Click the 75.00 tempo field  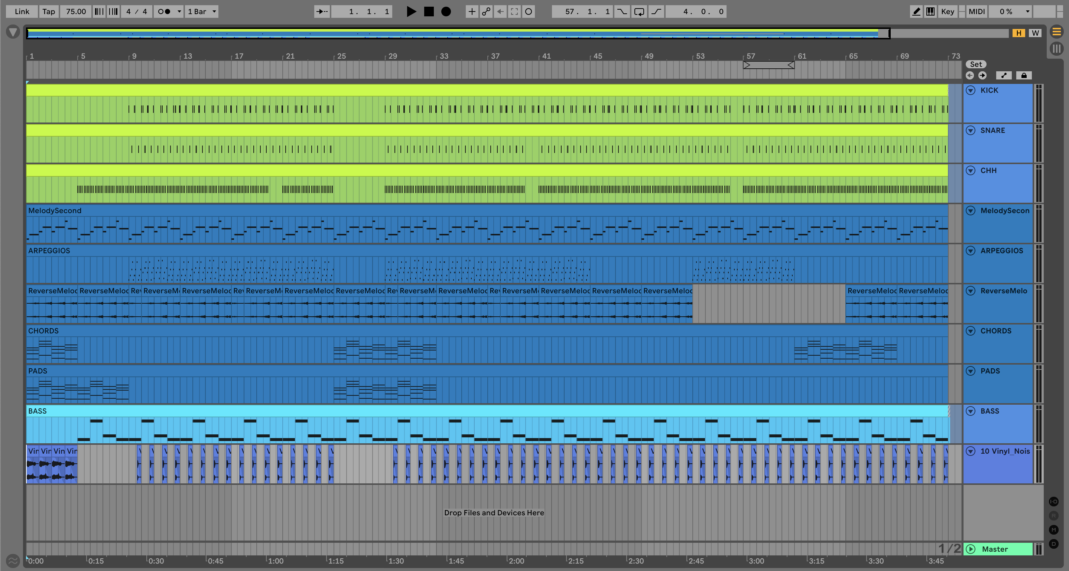click(76, 12)
